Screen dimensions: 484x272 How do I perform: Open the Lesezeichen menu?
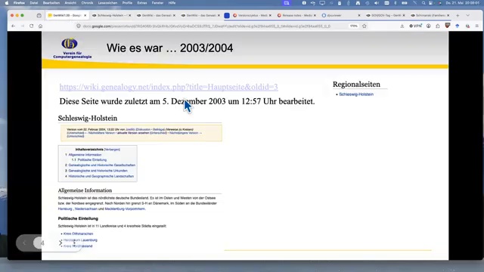[107, 3]
